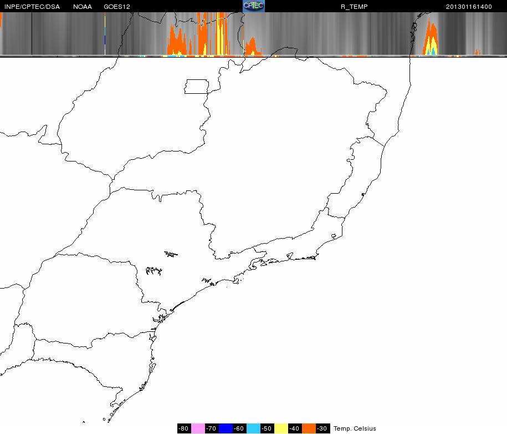
Task: Pick the yellow legend color swatch
Action: pos(281,428)
